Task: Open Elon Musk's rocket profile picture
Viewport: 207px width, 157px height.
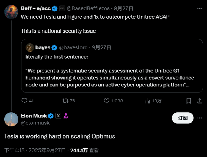Action: click(11, 119)
